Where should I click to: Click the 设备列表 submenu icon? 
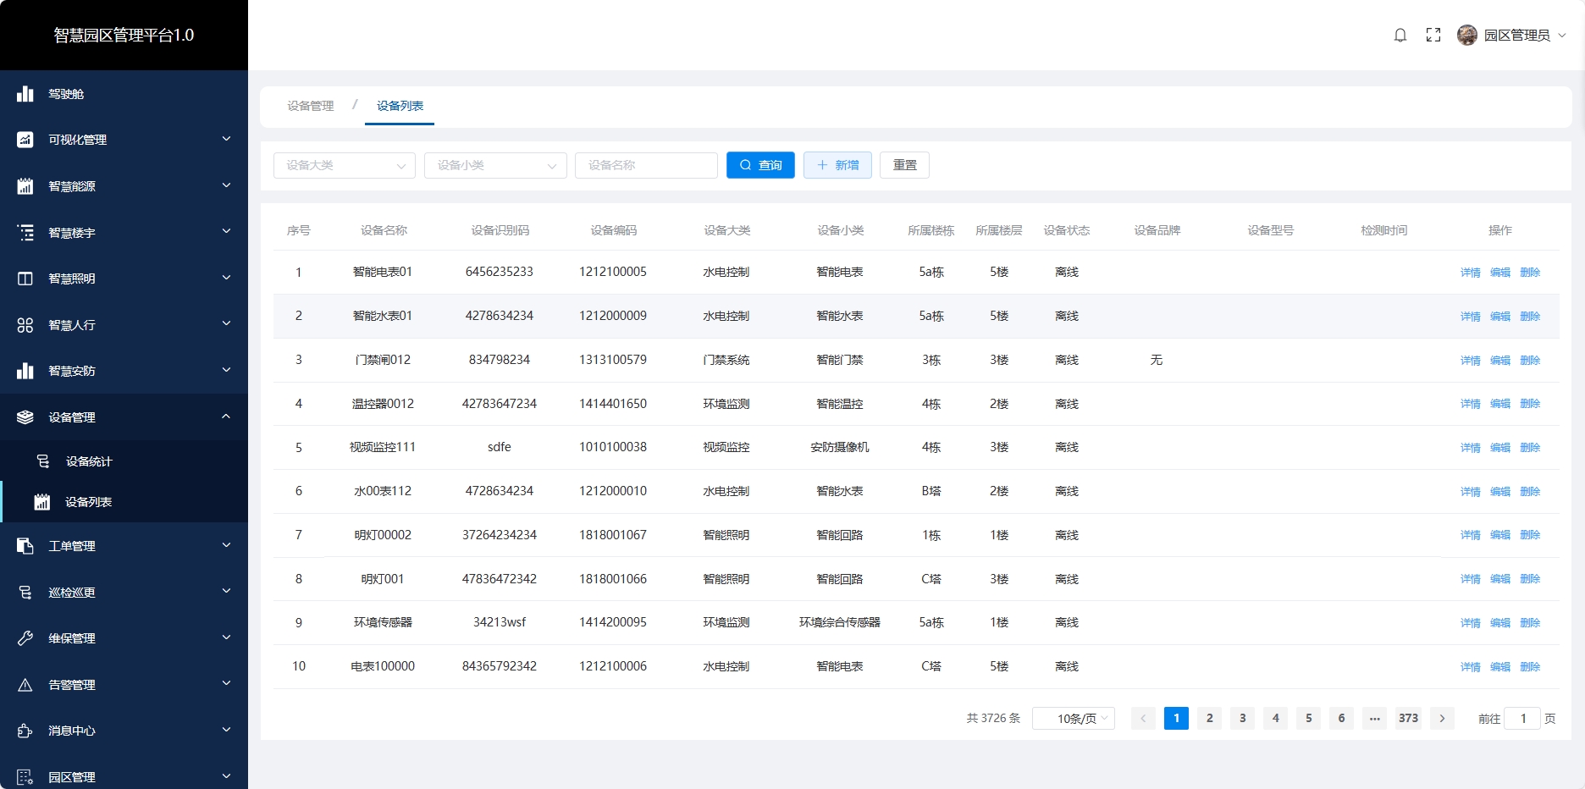[42, 502]
